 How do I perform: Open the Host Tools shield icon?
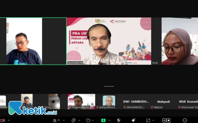tap(118, 120)
